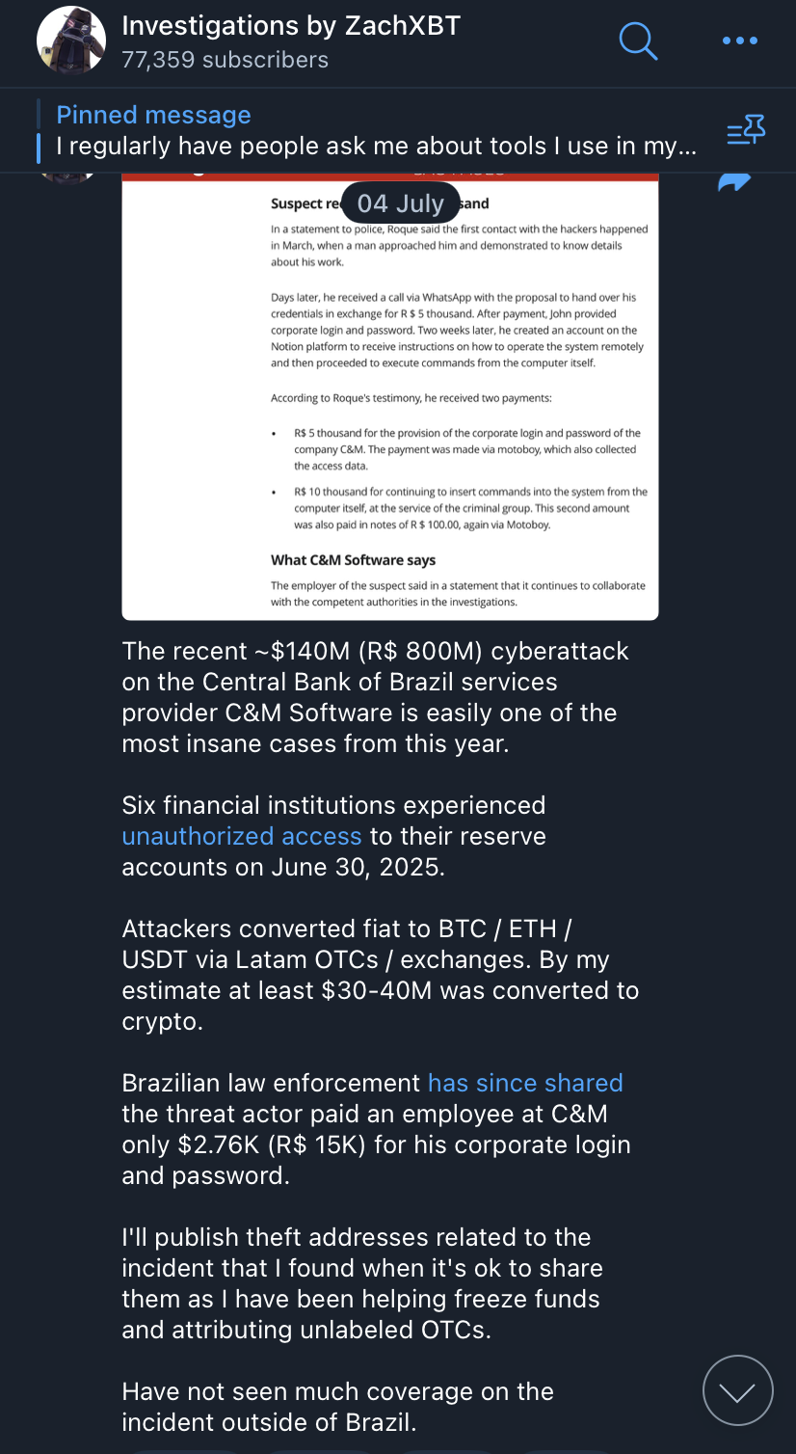
Task: Tap the paragraph on converting fiat to BTC
Action: (380, 975)
